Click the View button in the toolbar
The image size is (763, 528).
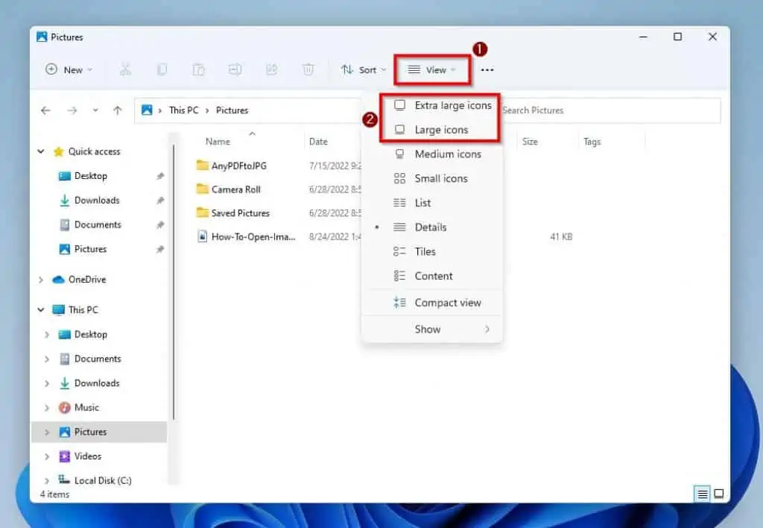coord(432,69)
